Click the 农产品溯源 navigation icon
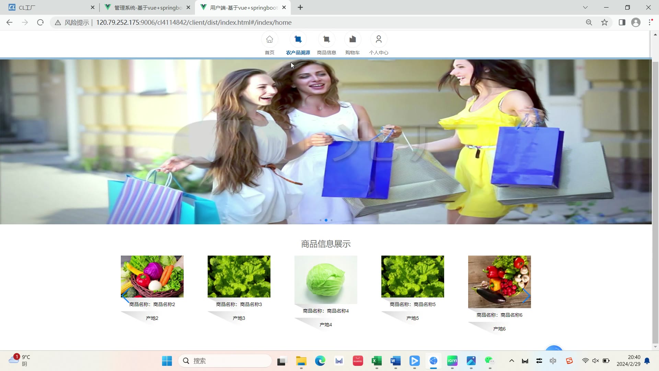The height and width of the screenshot is (371, 659). (298, 40)
